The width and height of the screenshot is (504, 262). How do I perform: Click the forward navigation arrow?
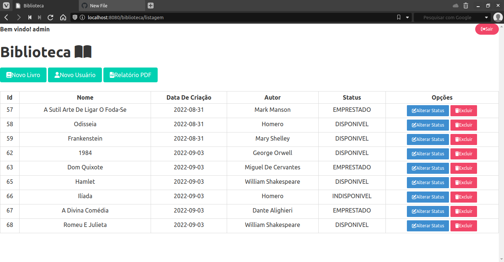tap(18, 17)
